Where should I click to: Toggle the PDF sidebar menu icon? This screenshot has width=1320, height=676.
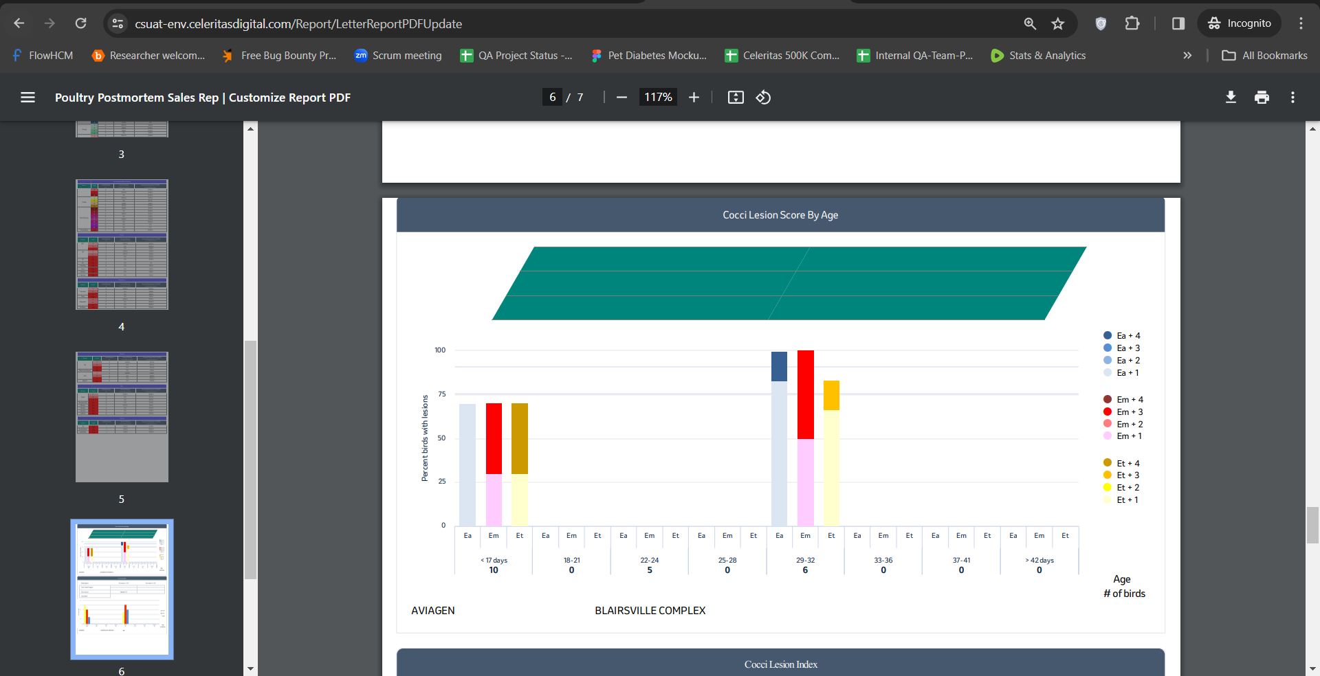(x=27, y=98)
